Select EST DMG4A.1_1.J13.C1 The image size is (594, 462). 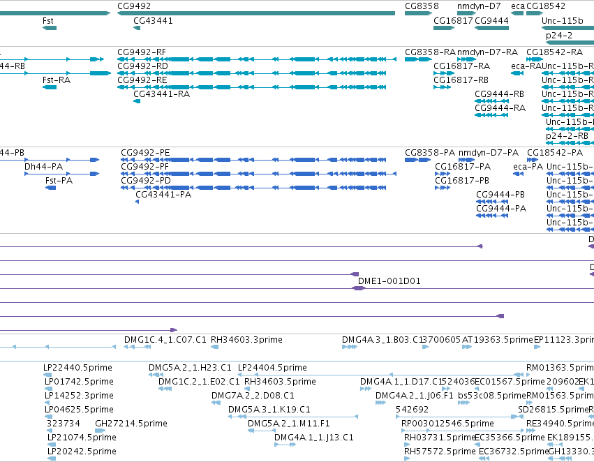(x=314, y=438)
